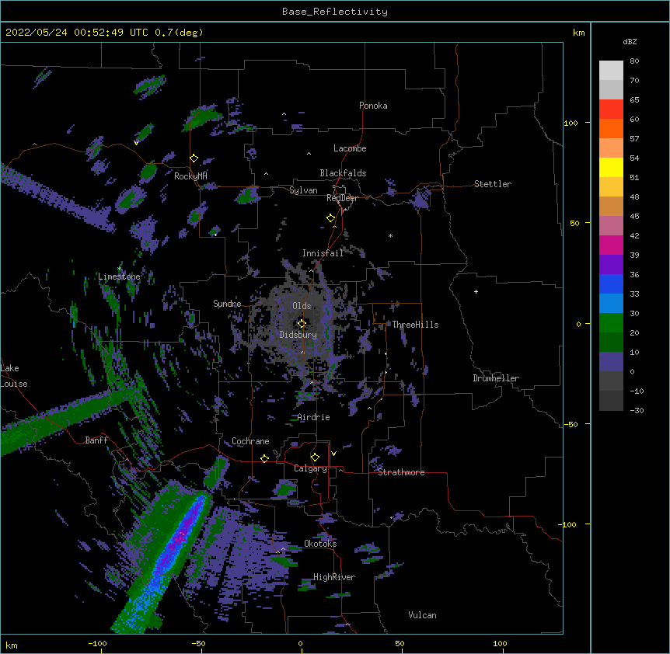670x654 pixels.
Task: Click the Base_Reflectivity title text
Action: (335, 12)
